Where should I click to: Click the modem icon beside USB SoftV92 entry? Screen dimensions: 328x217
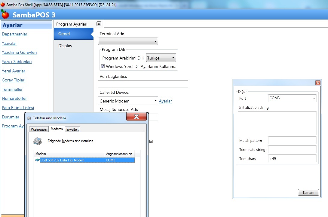tap(37, 160)
